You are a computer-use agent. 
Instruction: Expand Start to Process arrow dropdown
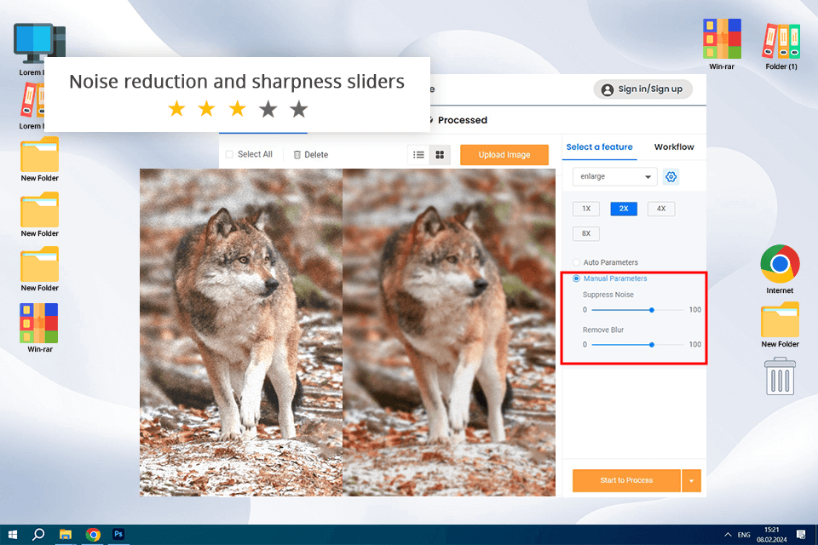691,480
